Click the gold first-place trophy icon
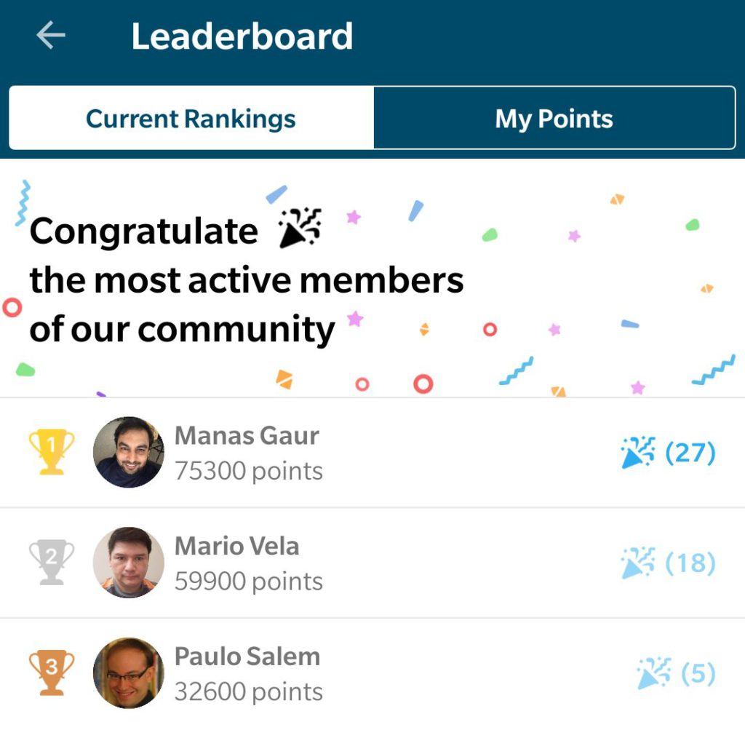Viewport: 745px width, 730px height. pyautogui.click(x=52, y=451)
